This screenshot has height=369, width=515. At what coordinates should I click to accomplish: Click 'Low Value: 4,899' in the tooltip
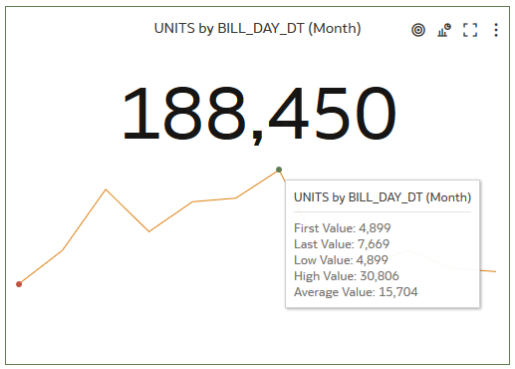pyautogui.click(x=341, y=260)
